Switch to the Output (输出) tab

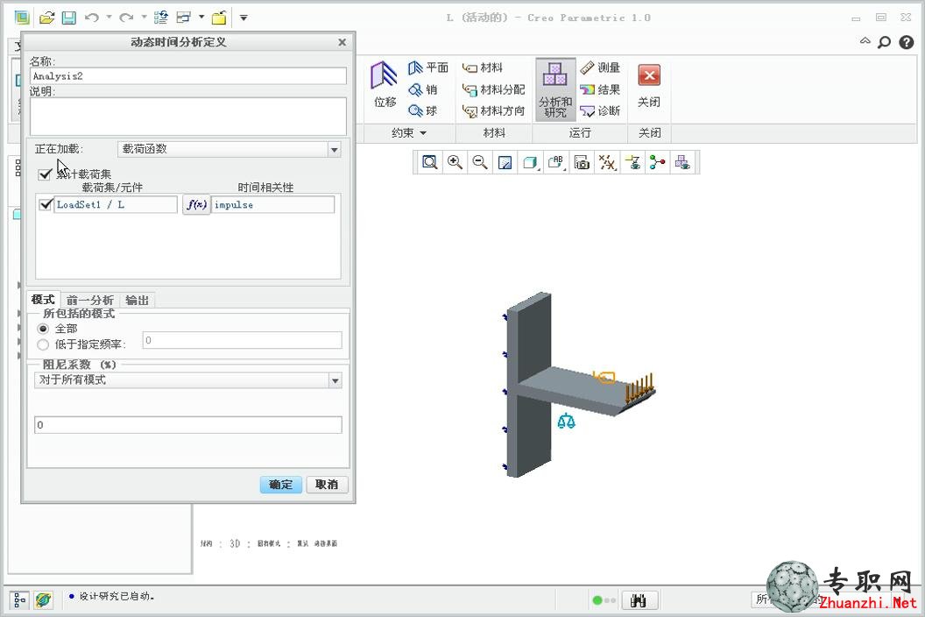(x=137, y=301)
